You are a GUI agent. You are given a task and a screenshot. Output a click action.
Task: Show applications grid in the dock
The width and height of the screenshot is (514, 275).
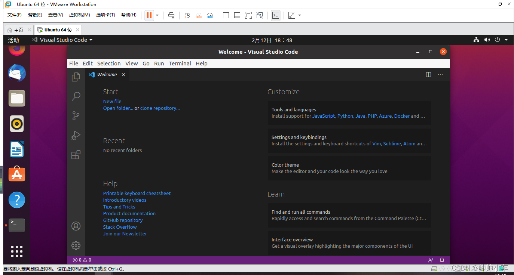[x=17, y=251]
